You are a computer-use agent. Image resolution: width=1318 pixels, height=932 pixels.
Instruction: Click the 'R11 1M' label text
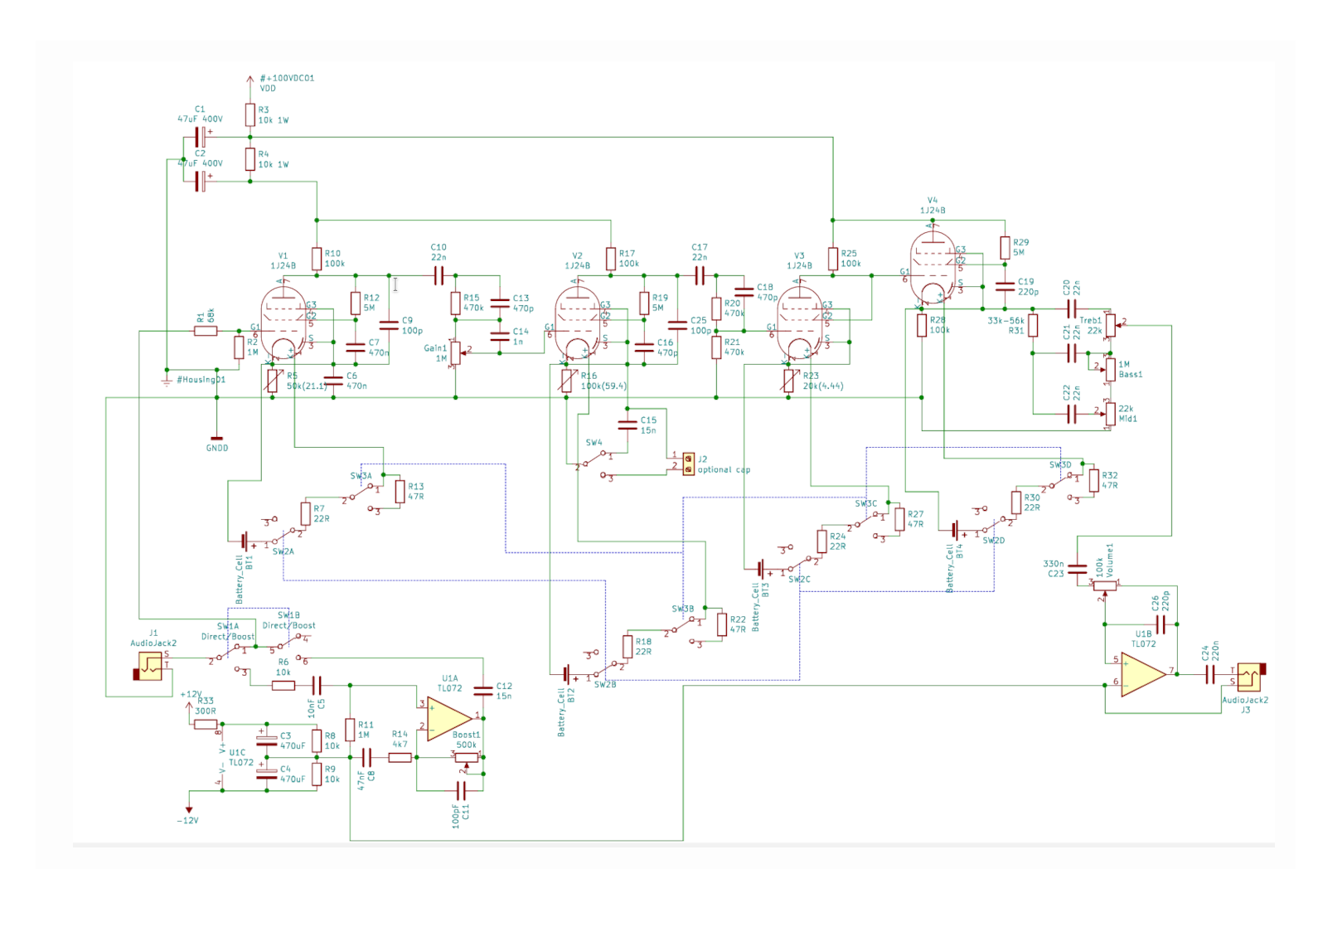(366, 730)
